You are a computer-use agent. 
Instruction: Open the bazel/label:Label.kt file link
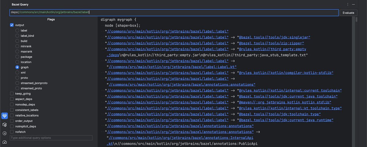173,67
